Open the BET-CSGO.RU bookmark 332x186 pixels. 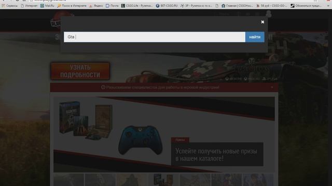coord(167,6)
